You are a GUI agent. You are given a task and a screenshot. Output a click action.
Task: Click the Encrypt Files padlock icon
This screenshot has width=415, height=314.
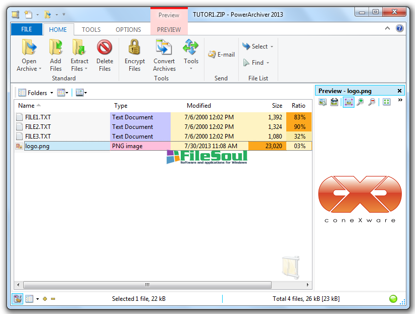coord(134,47)
